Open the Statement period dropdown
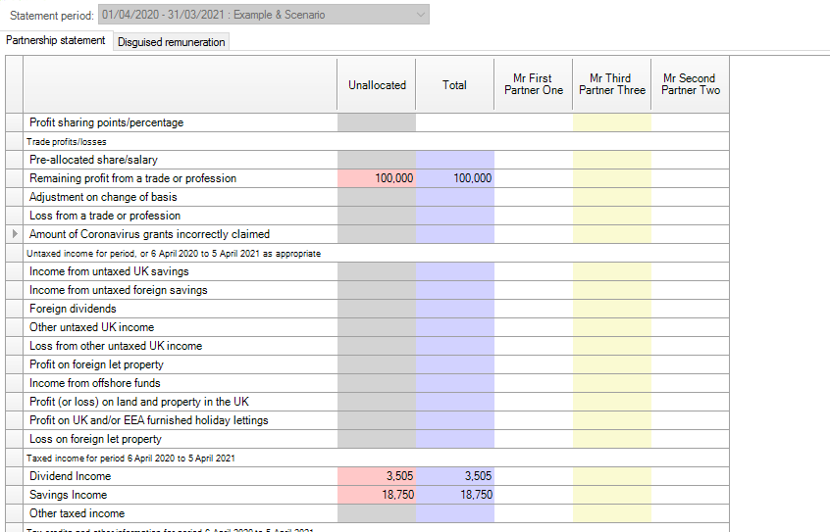The height and width of the screenshot is (532, 830). [x=264, y=15]
